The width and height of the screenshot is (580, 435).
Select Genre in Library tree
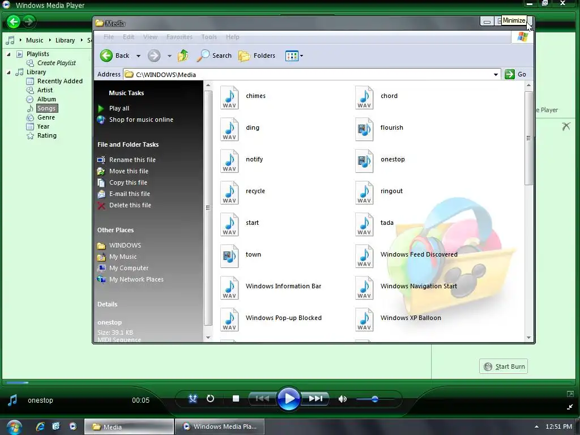41,118
